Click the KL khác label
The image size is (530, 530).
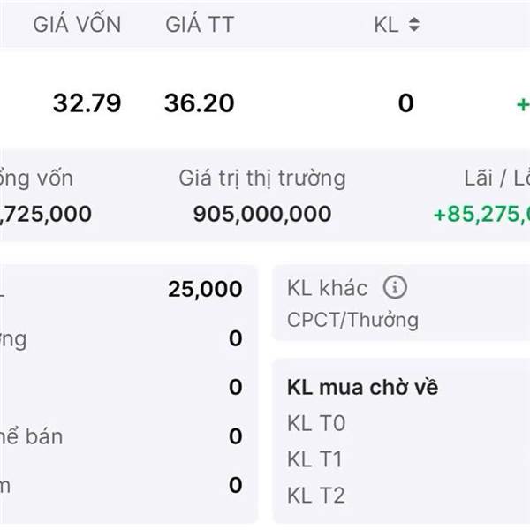[327, 288]
